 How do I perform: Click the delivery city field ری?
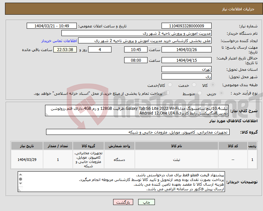point(186,77)
